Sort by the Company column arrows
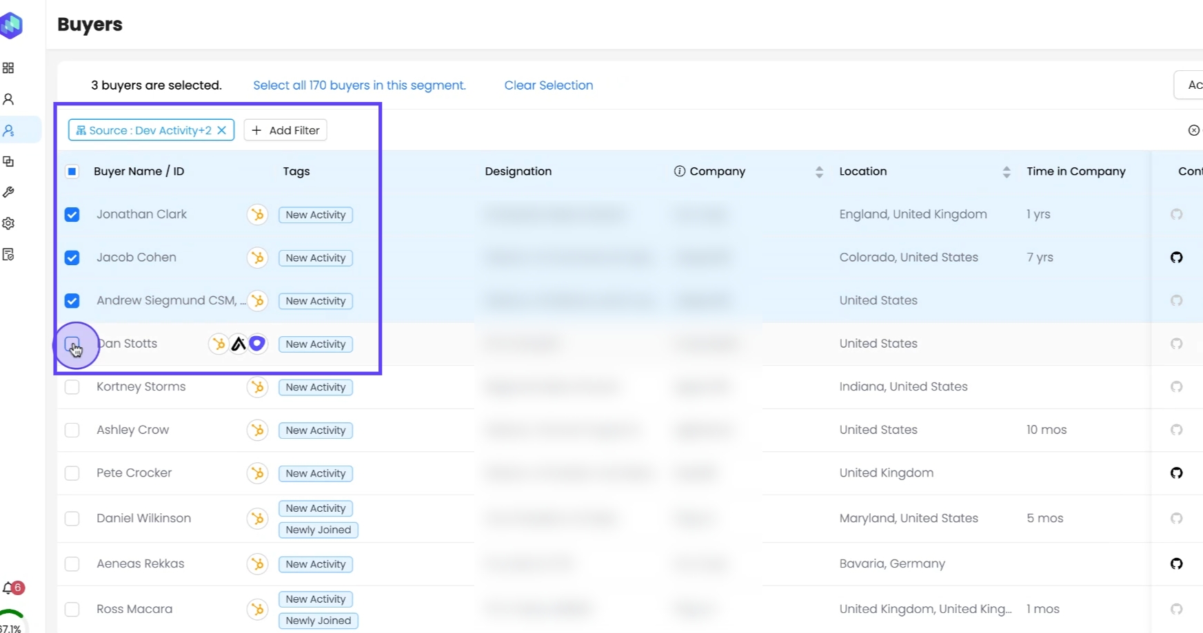Image resolution: width=1203 pixels, height=633 pixels. 819,172
